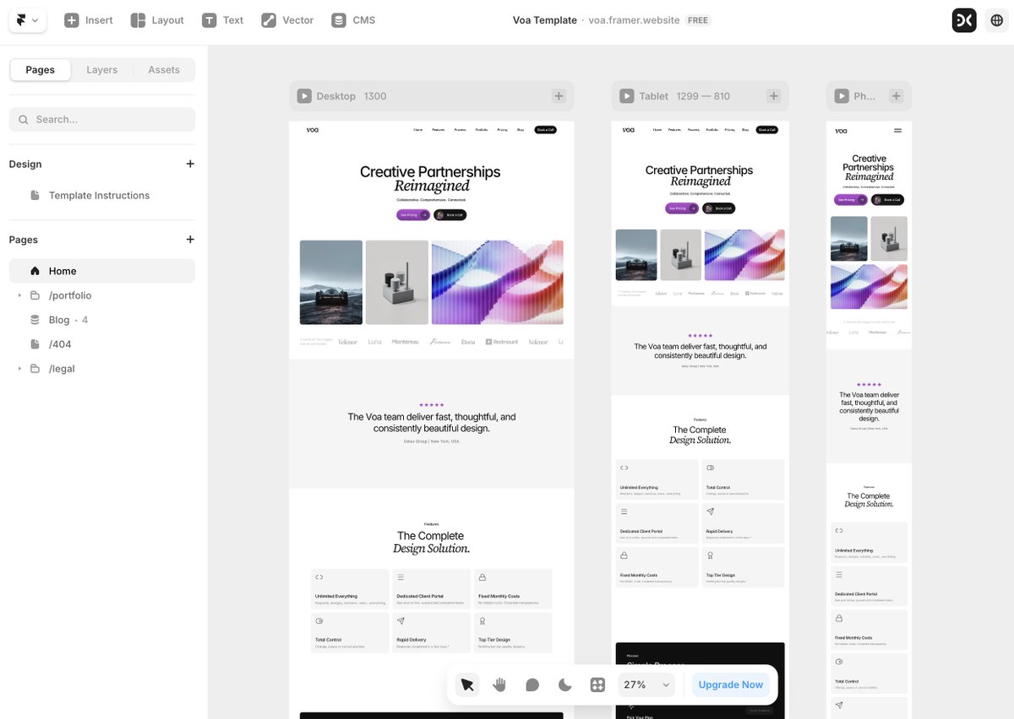Select the Unlimited Everything card on Desktop
Screen dimensions: 1014x719
point(350,589)
